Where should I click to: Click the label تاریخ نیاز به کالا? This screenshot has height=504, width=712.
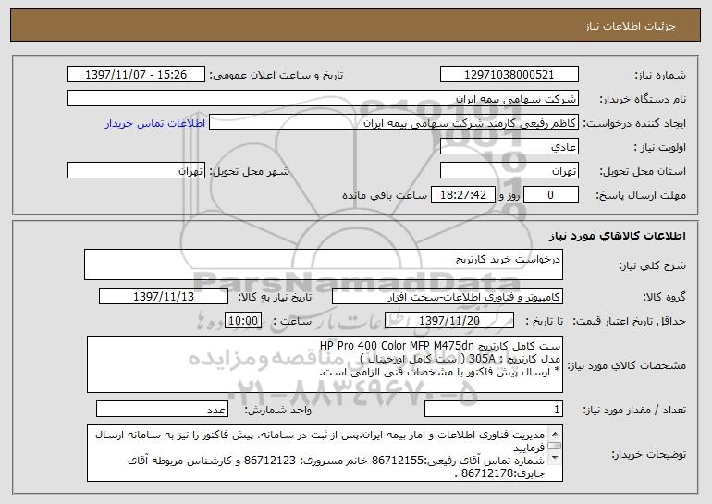click(275, 297)
